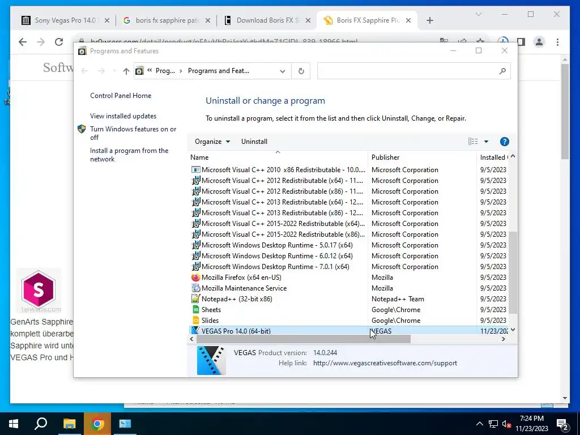Open File Explorer from taskbar
Screen dimensions: 580x435
[x=69, y=424]
